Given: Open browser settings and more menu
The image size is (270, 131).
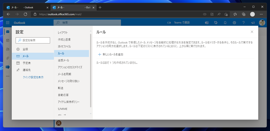Looking at the screenshot, I should coord(261,14).
